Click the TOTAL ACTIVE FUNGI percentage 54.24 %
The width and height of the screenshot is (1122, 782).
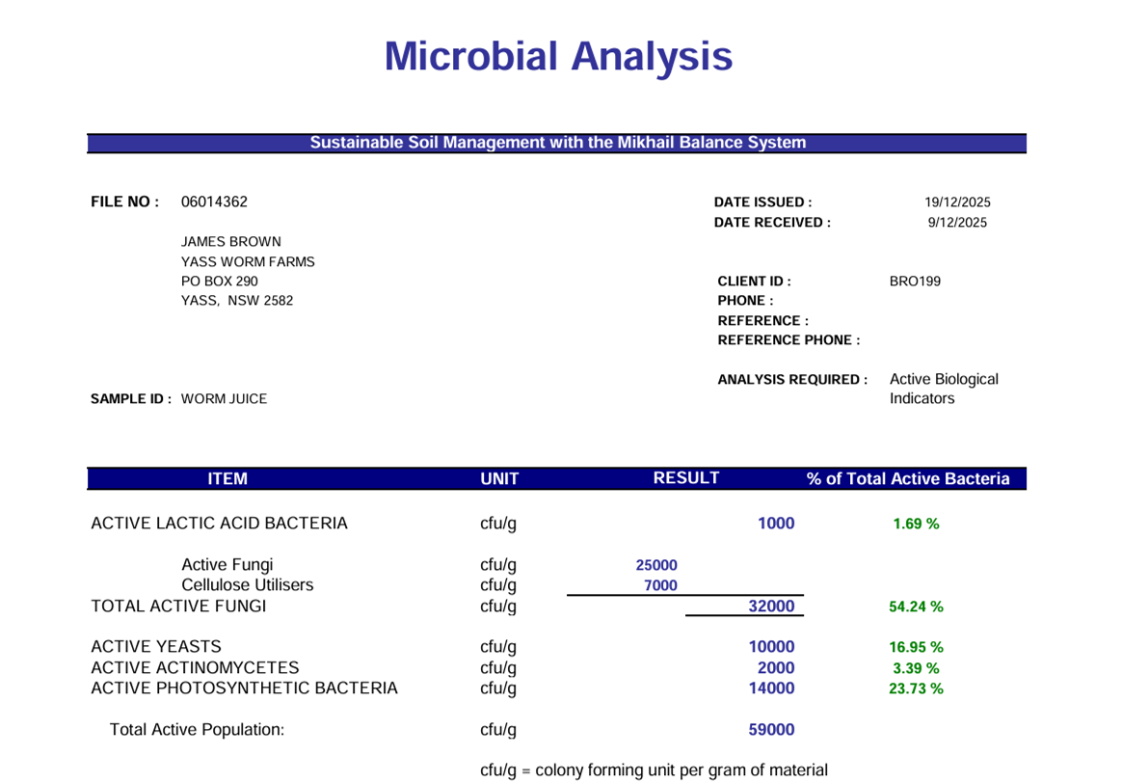[914, 607]
